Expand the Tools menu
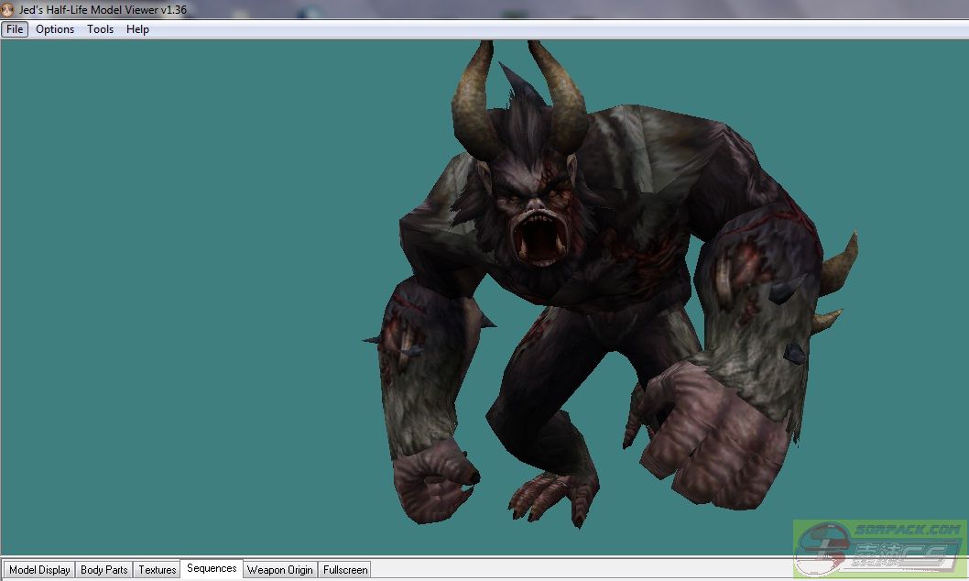The image size is (969, 581). pyautogui.click(x=100, y=29)
